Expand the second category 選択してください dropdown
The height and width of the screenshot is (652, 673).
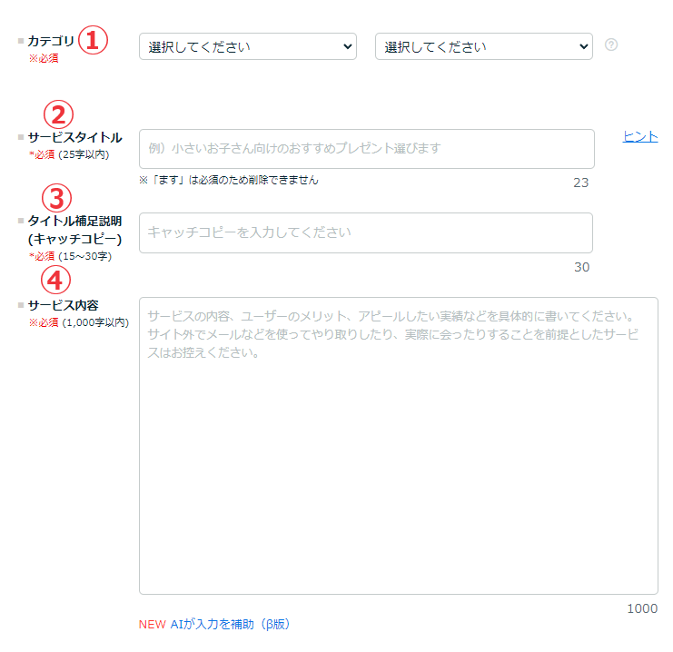[483, 46]
